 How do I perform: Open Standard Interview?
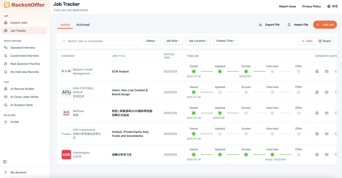[x=23, y=48]
